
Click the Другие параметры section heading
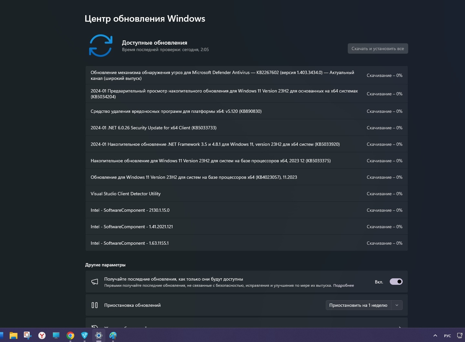tap(105, 265)
